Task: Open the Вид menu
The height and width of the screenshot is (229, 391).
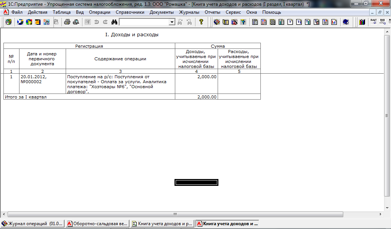Action: (x=80, y=12)
